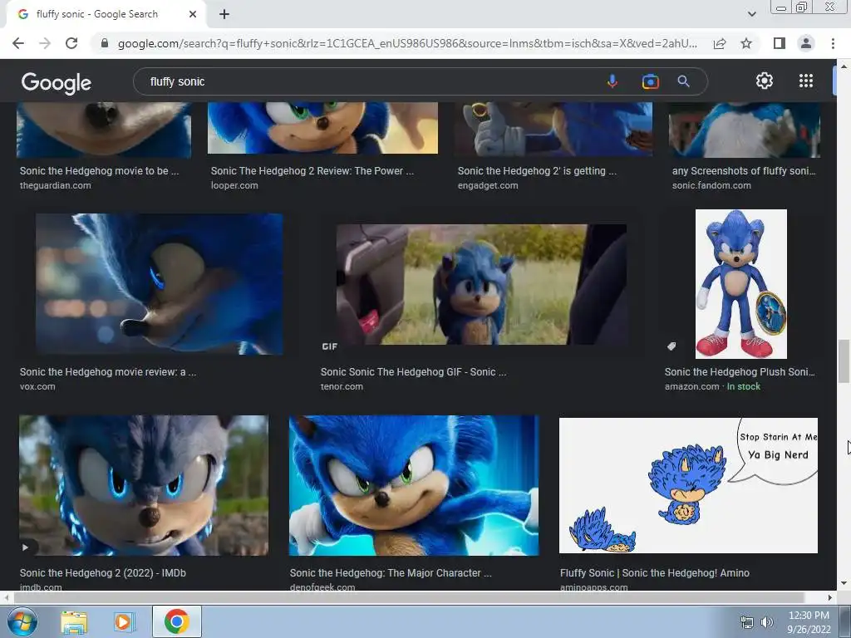Open "Sonic the Hedgehog 2' is getting" result
This screenshot has height=638, width=851.
[x=537, y=171]
